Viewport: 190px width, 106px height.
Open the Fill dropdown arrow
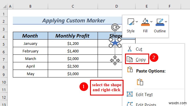pos(151,22)
